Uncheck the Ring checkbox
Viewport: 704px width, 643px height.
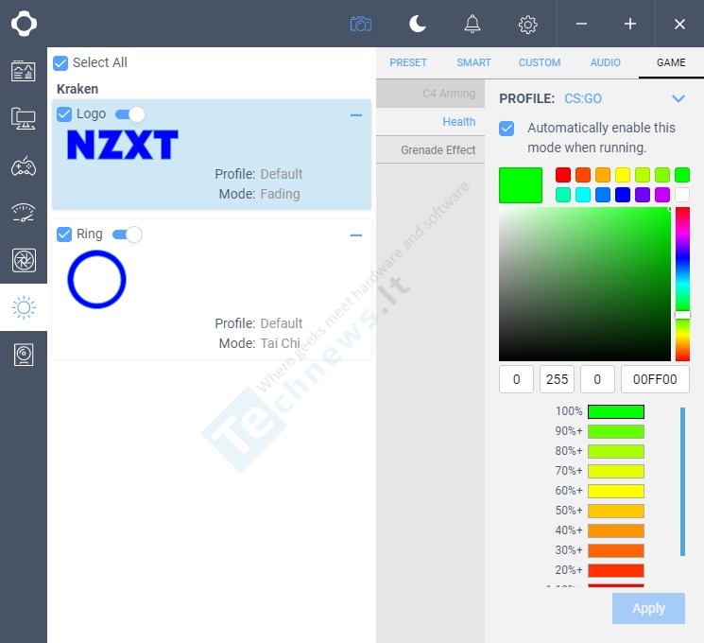tap(64, 235)
